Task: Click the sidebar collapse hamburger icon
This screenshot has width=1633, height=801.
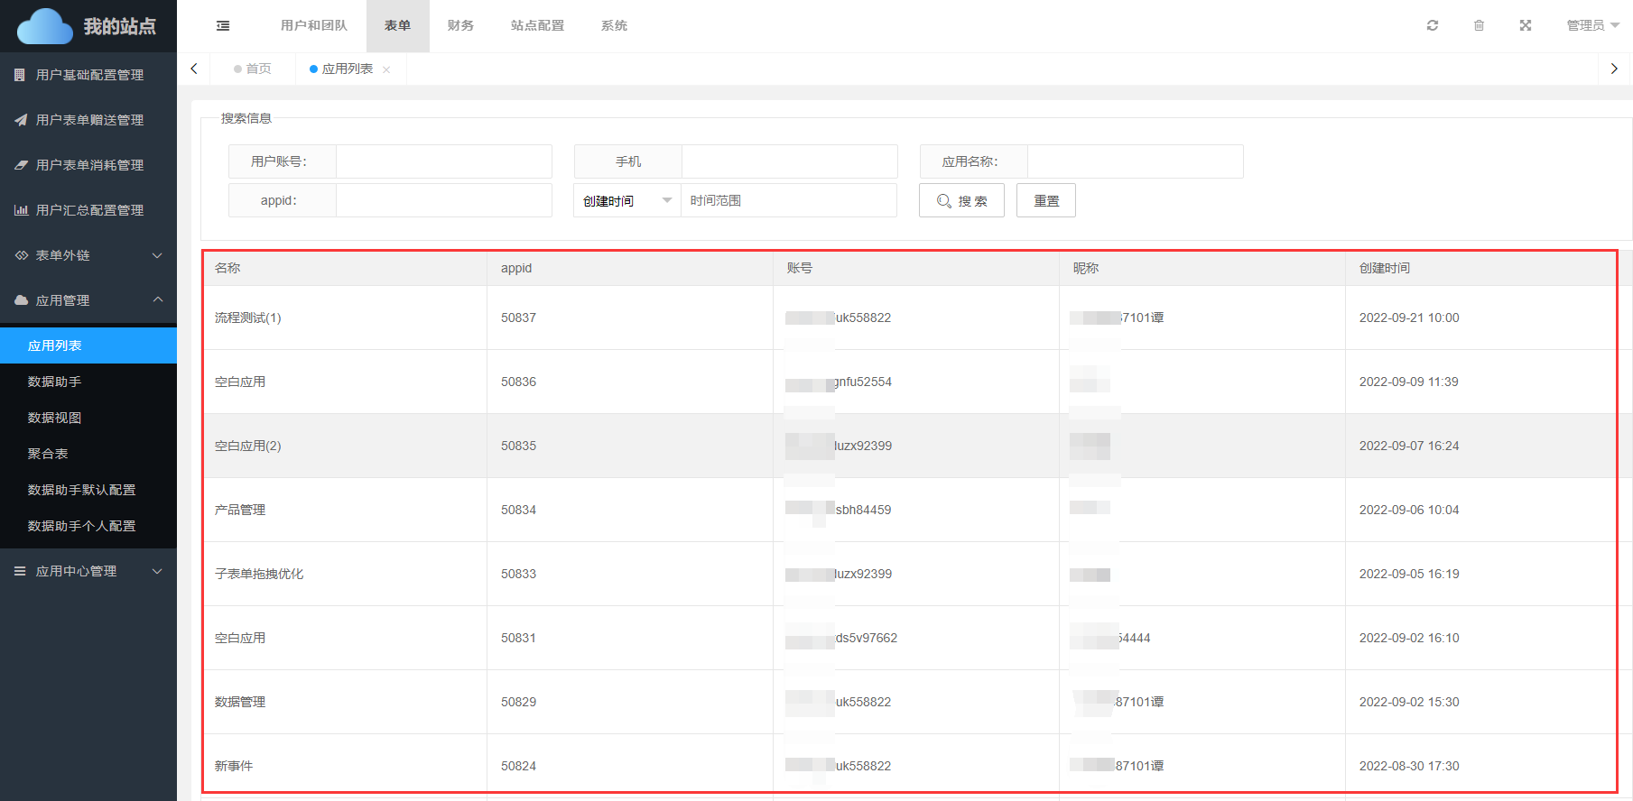Action: 223,26
